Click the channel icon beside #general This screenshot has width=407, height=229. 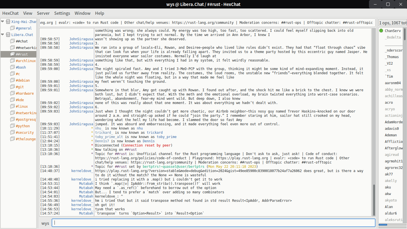(12, 28)
